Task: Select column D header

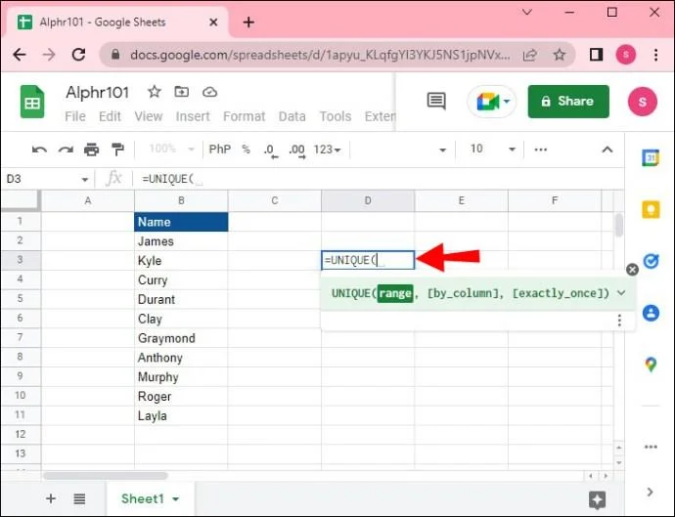Action: click(368, 200)
